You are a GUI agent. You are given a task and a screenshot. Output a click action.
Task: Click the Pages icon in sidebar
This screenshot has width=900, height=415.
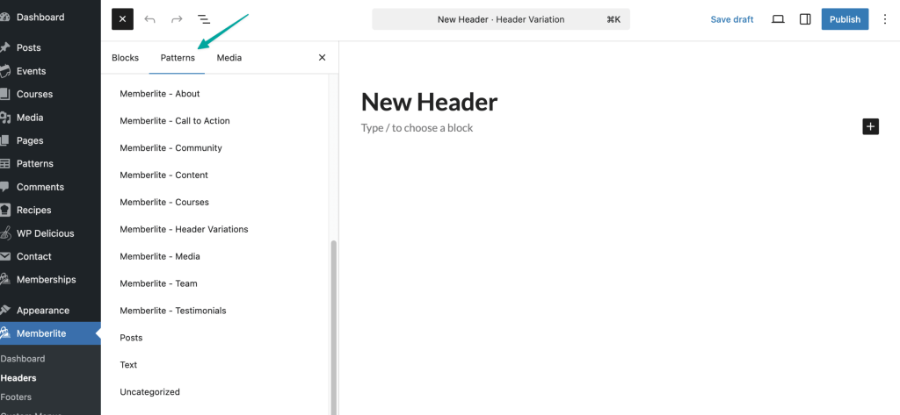[x=4, y=140]
